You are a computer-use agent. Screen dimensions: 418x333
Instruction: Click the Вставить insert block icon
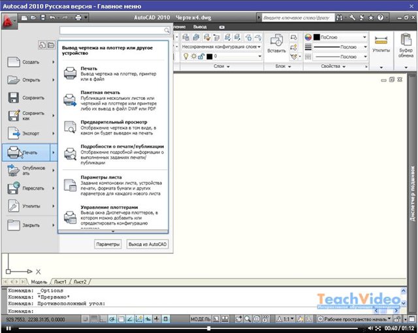pos(276,40)
